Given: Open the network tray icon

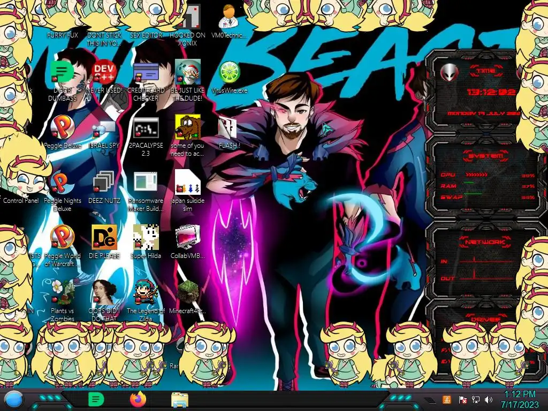Looking at the screenshot, I should click(x=476, y=400).
